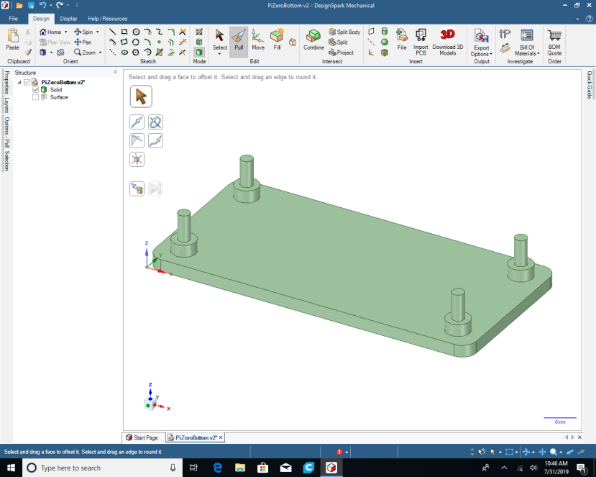The image size is (596, 477).
Task: Switch to Section mode icon
Action: coord(199,42)
